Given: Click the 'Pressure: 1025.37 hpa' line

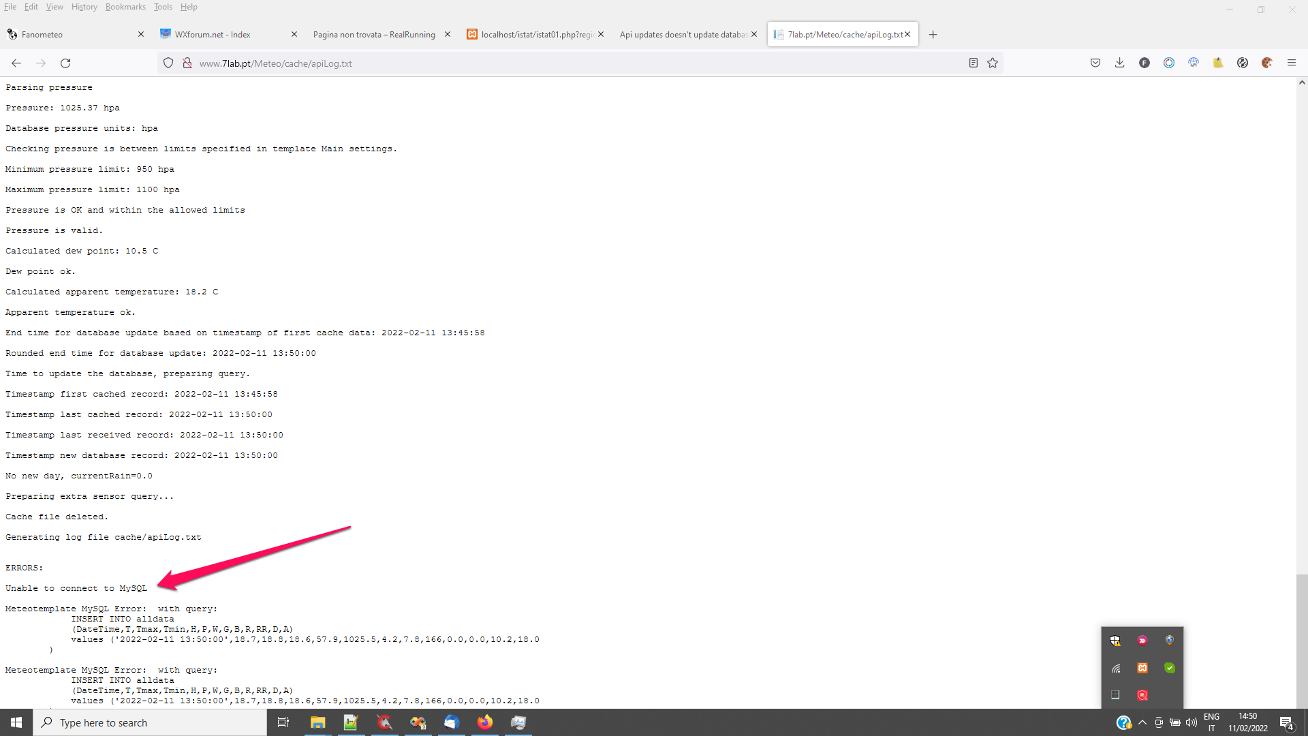Looking at the screenshot, I should click(x=63, y=108).
